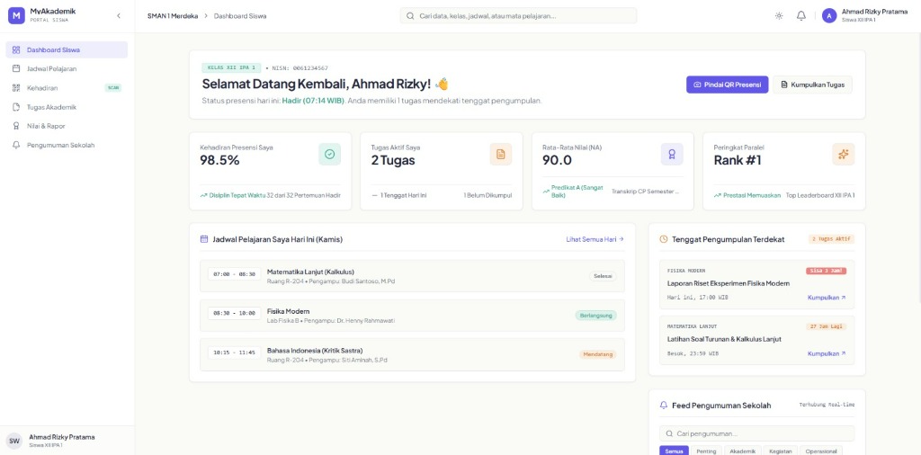The image size is (921, 455).
Task: Click clock icon beside Tenggat Pengumpulan Terdekat
Action: pos(664,239)
